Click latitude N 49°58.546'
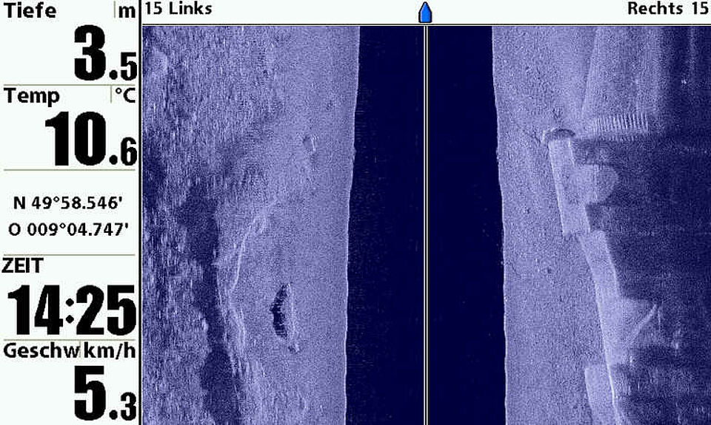The width and height of the screenshot is (711, 425). (x=68, y=203)
